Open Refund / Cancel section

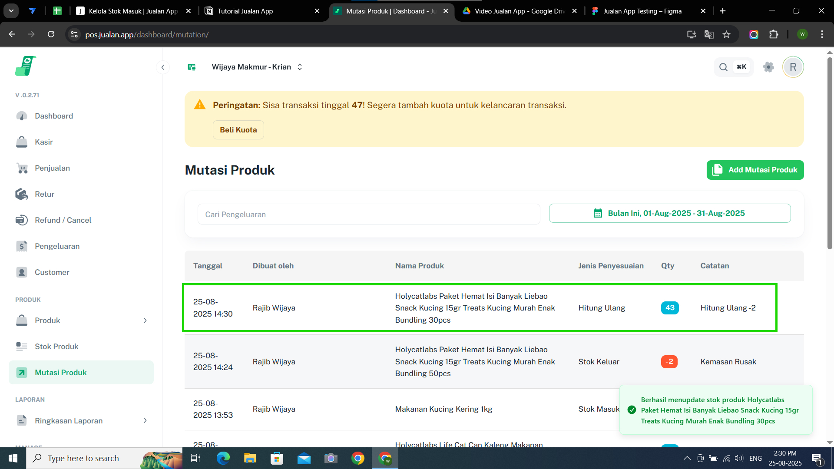click(63, 220)
